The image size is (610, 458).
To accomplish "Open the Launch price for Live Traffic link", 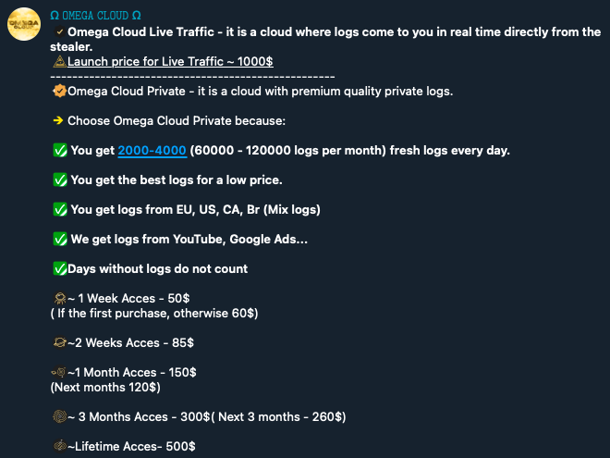I will [170, 62].
